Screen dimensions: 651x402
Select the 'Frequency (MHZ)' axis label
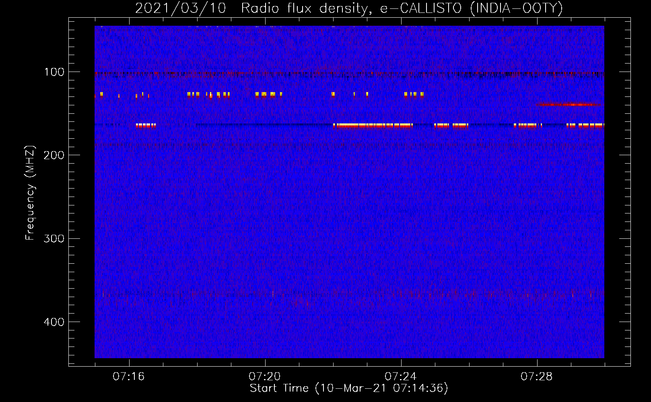30,193
